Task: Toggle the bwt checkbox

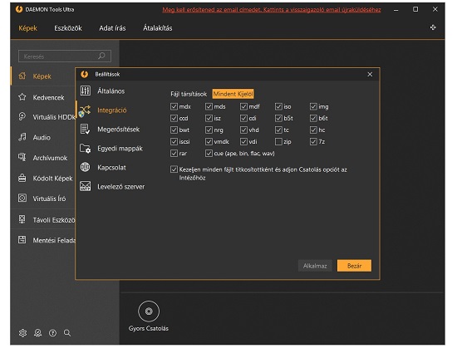Action: 174,130
